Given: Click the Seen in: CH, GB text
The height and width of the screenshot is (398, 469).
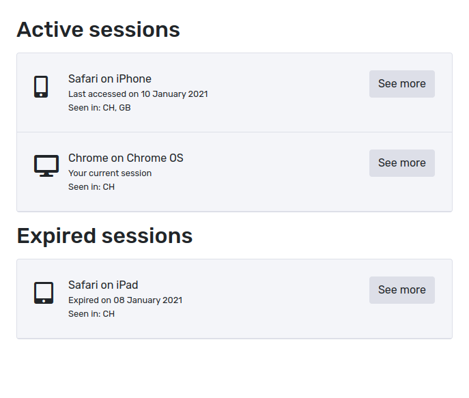Looking at the screenshot, I should point(99,108).
